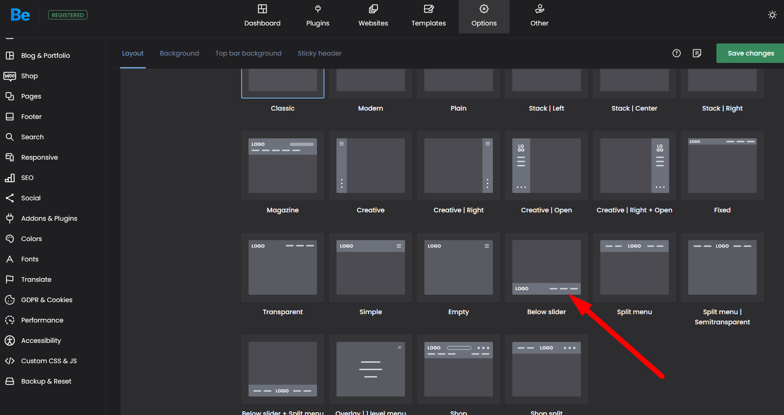The image size is (784, 415).
Task: Choose the Creative | Right layout thumbnail
Action: coord(459,166)
